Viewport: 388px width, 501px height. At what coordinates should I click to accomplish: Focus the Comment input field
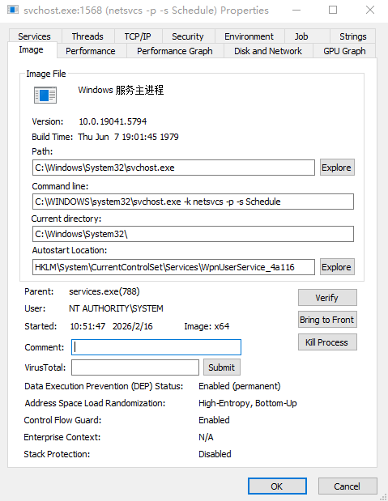point(156,347)
